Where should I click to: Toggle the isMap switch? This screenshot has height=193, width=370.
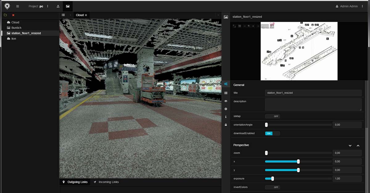coord(273,116)
